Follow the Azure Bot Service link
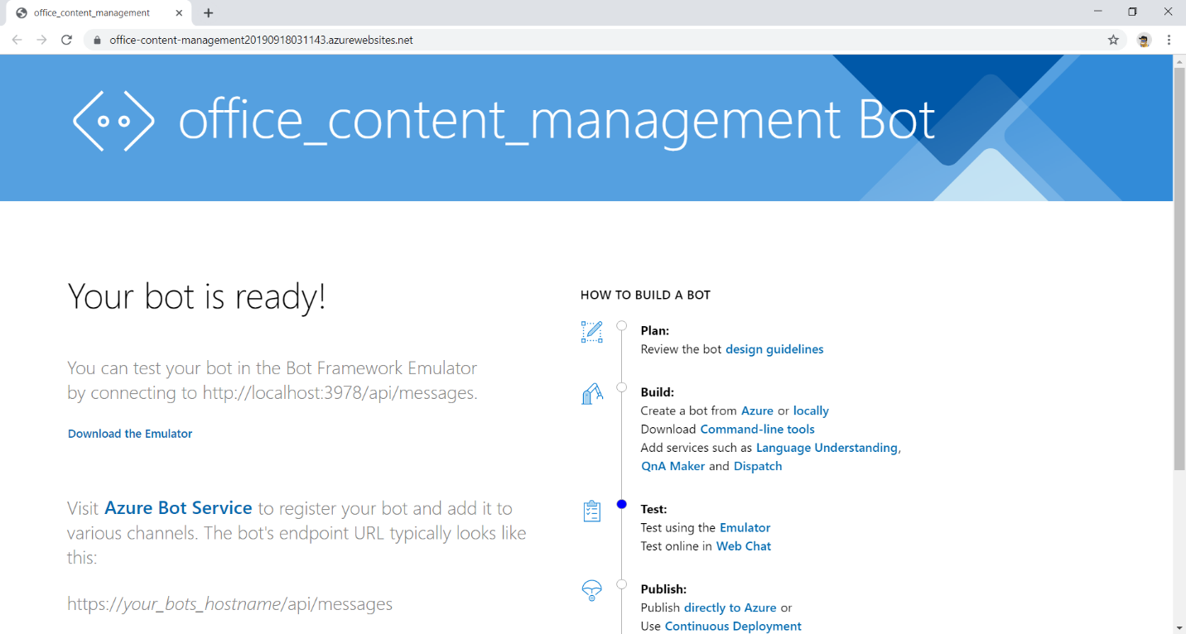Screen dimensions: 1186x634 [178, 508]
